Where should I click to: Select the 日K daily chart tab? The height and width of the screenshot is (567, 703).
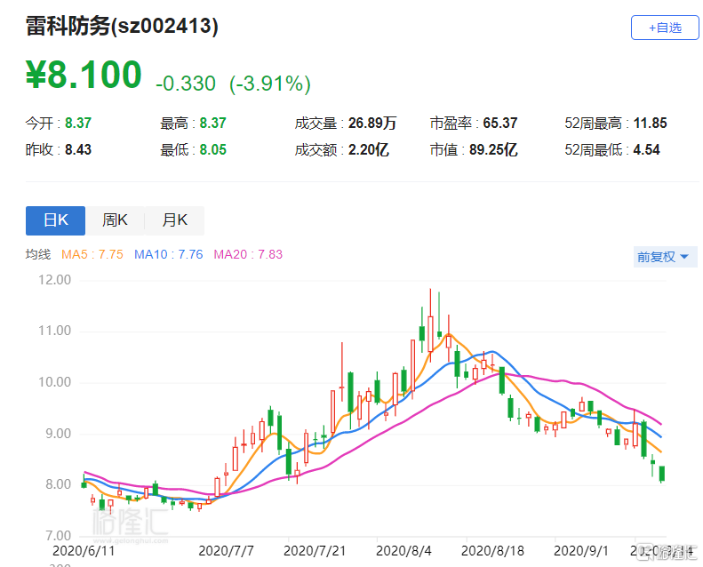tap(56, 220)
